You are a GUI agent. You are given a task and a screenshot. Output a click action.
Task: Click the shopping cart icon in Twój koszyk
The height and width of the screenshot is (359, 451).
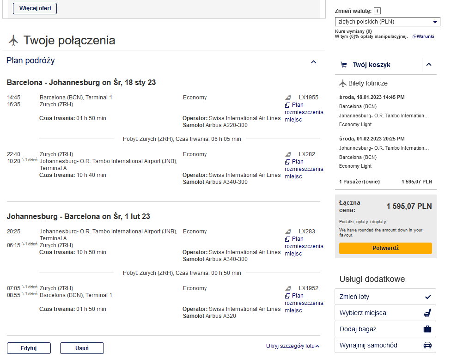click(344, 65)
